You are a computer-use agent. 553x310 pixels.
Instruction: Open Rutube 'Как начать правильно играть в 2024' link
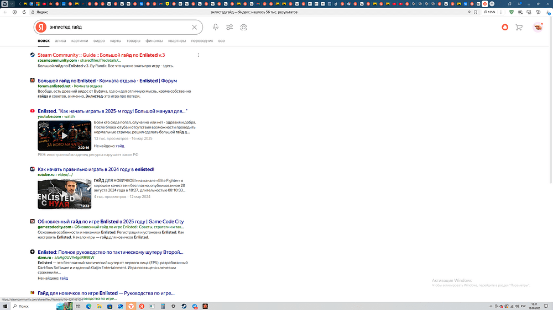96,169
